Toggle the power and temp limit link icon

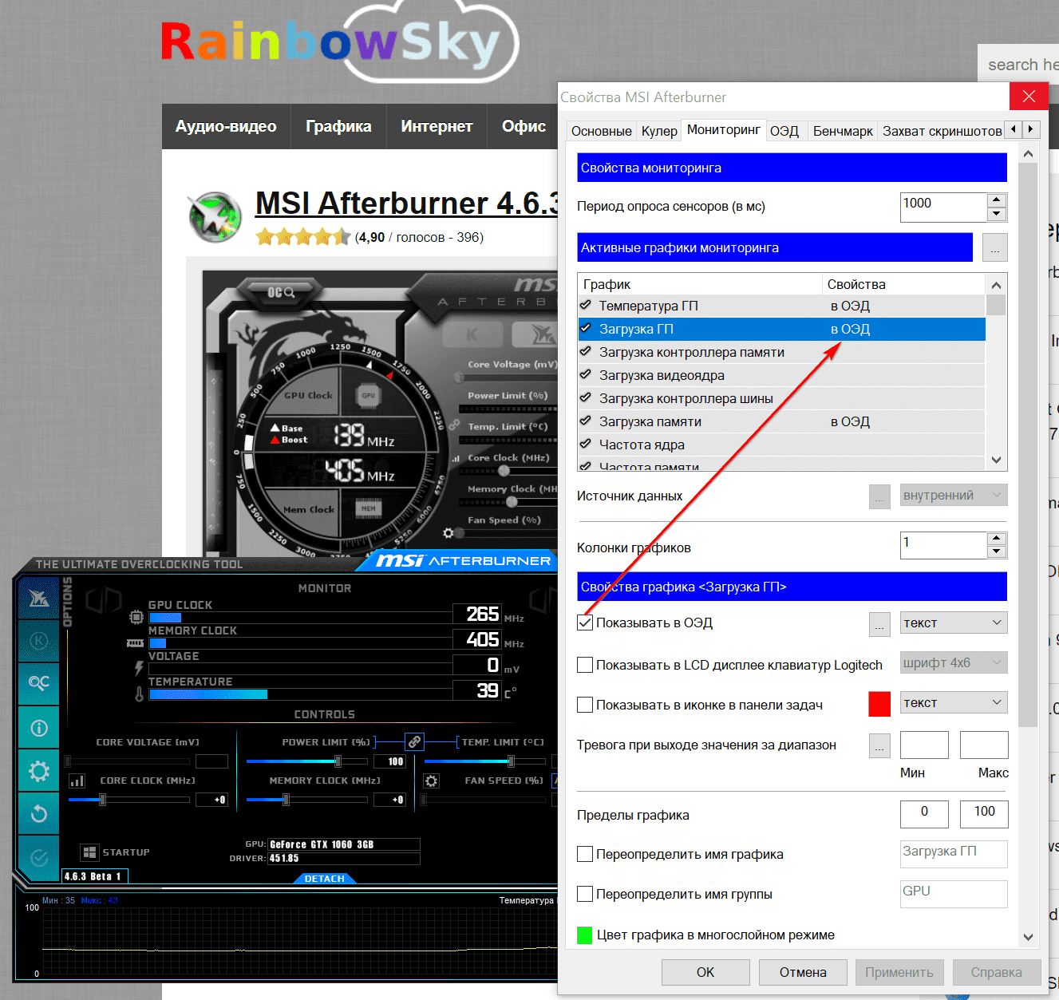pyautogui.click(x=414, y=742)
